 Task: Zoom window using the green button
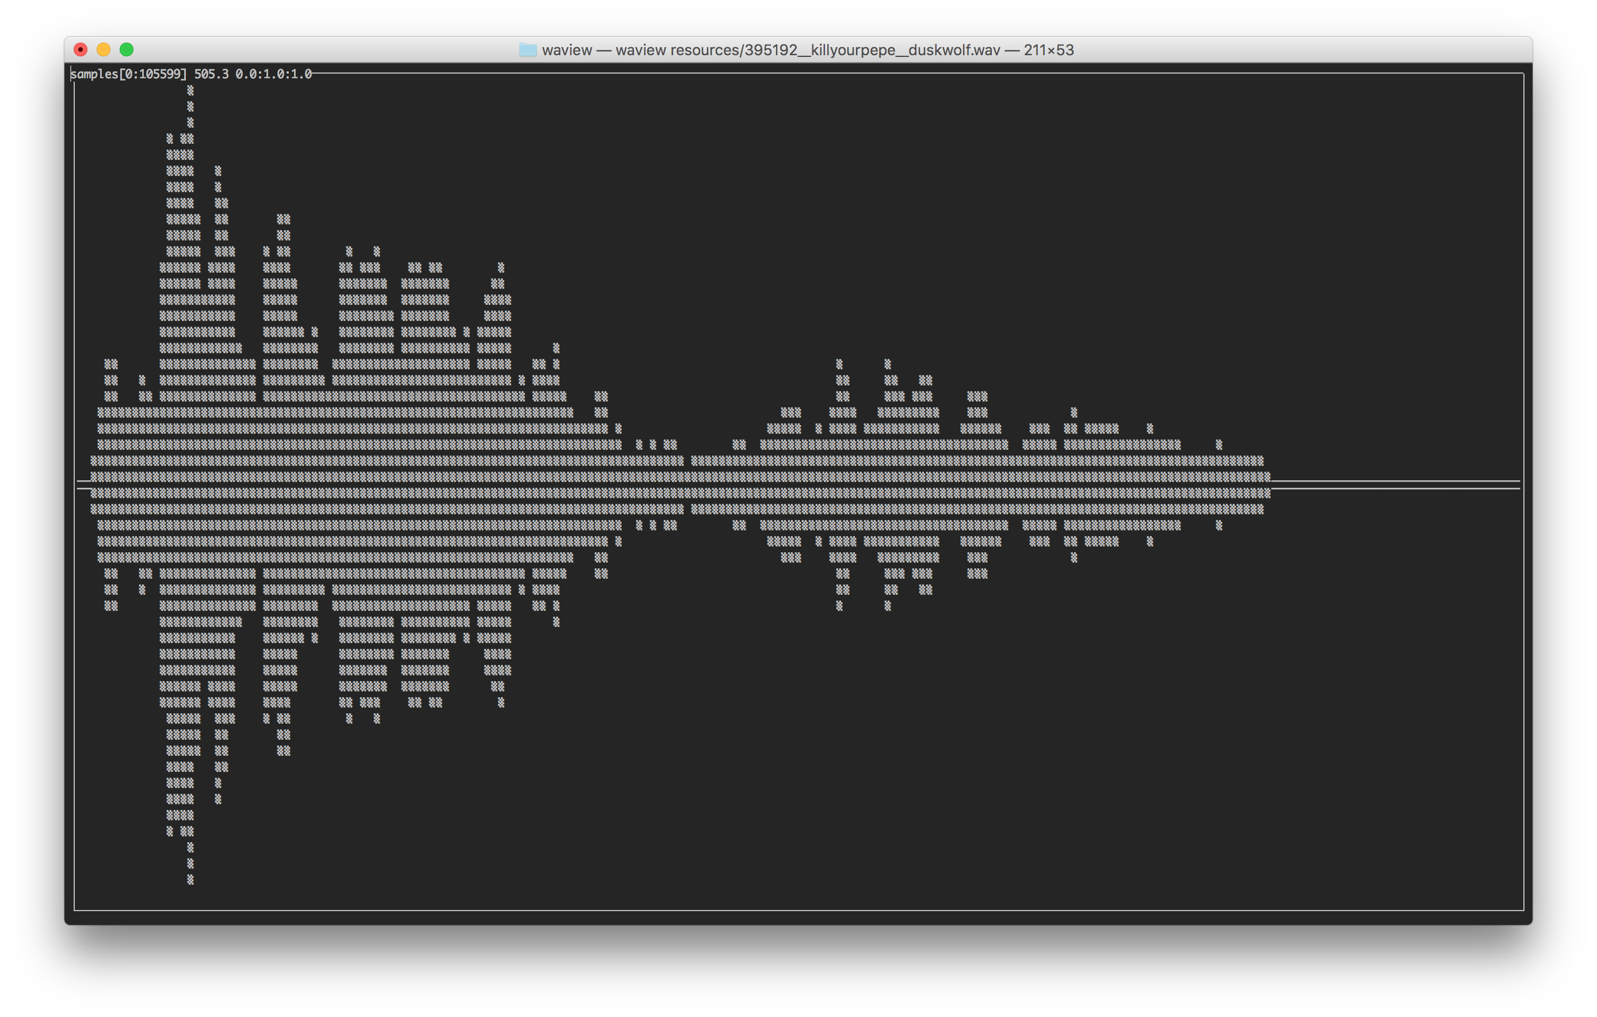pyautogui.click(x=127, y=49)
